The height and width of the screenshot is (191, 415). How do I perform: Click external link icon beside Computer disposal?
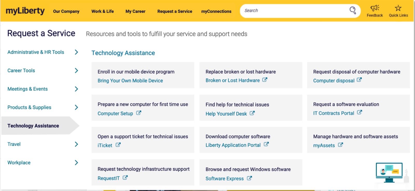tap(359, 80)
